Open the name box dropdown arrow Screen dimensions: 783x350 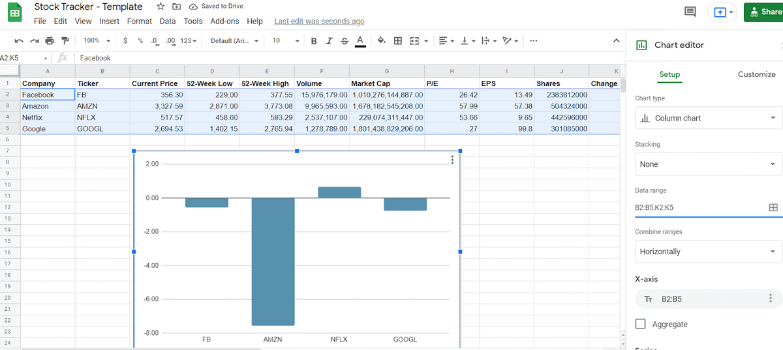coord(47,58)
